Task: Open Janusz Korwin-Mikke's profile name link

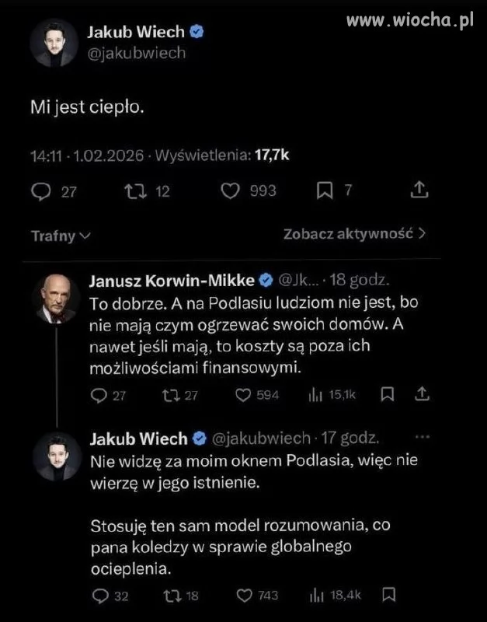Action: 172,280
